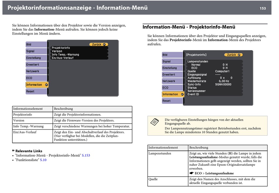Click the bold 'ECO > Leistungsaufnahme' reference text

[x=214, y=173]
